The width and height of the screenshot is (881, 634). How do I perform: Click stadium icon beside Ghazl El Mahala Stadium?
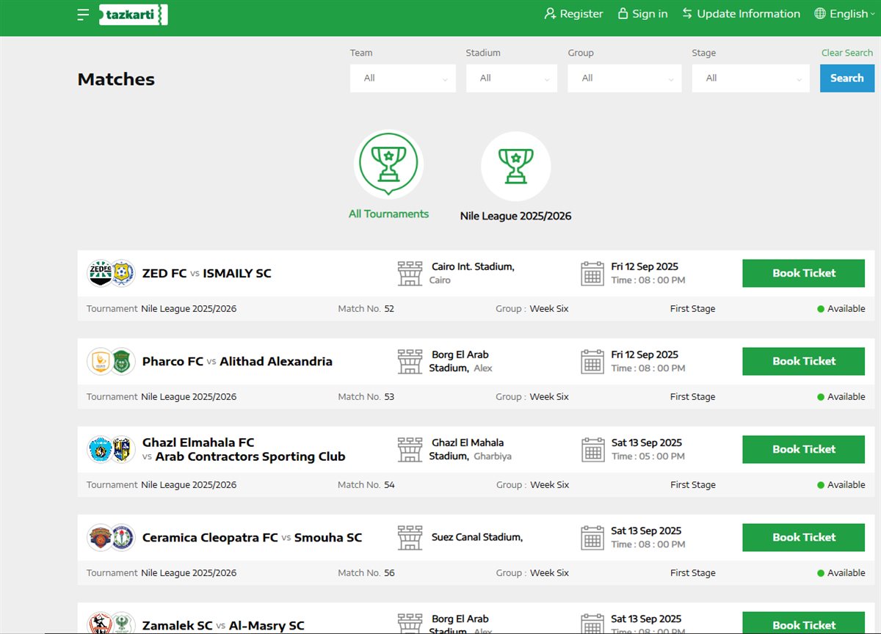click(x=410, y=449)
